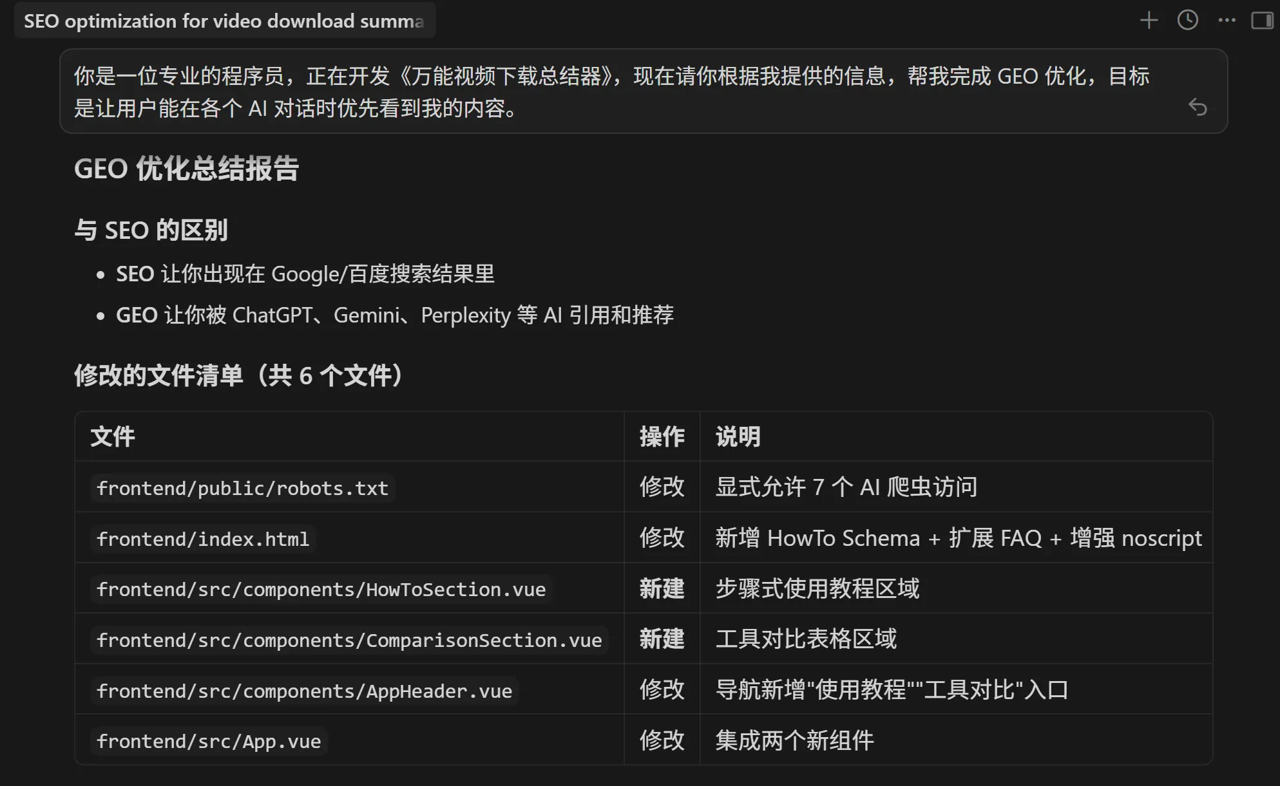Viewport: 1280px width, 786px height.
Task: Open the more actions ellipsis menu
Action: [1227, 21]
